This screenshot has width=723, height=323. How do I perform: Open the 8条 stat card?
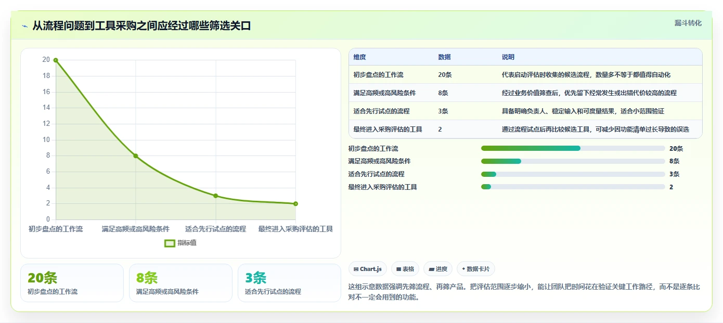point(180,283)
